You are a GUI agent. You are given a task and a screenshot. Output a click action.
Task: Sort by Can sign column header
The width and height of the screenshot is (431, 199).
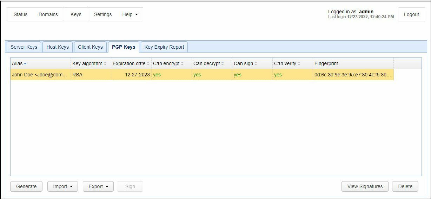[x=252, y=63]
